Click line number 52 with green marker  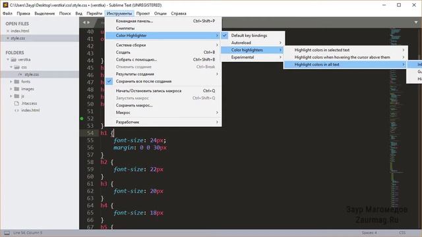point(90,118)
